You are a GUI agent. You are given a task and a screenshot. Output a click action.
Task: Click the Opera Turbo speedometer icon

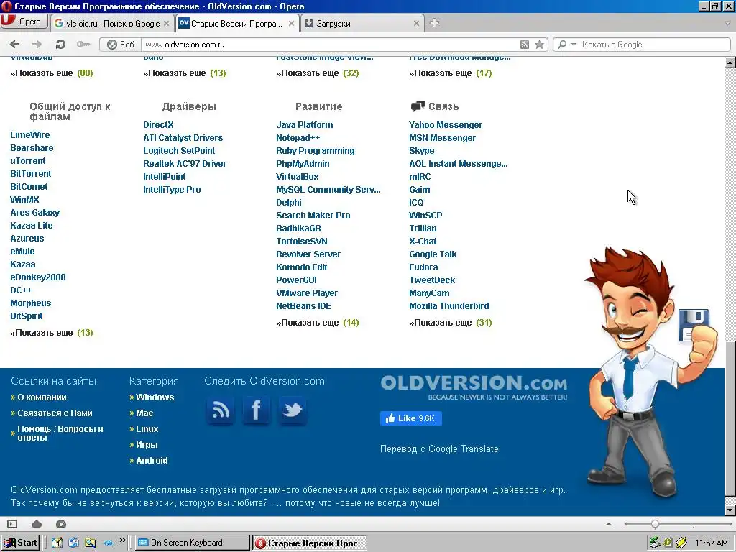coord(61,524)
